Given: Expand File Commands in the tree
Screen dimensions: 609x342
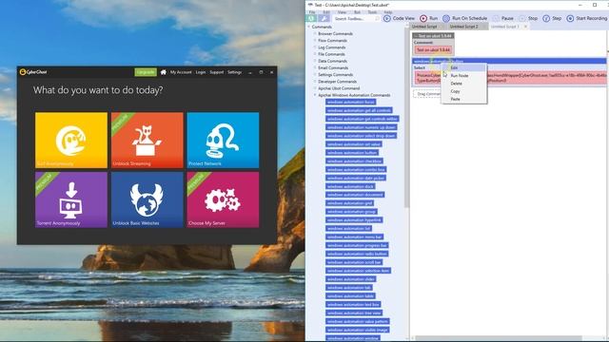Looking at the screenshot, I should pyautogui.click(x=315, y=54).
